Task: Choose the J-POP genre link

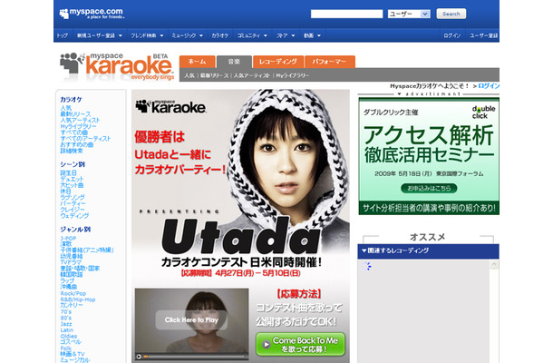Action: [68, 238]
